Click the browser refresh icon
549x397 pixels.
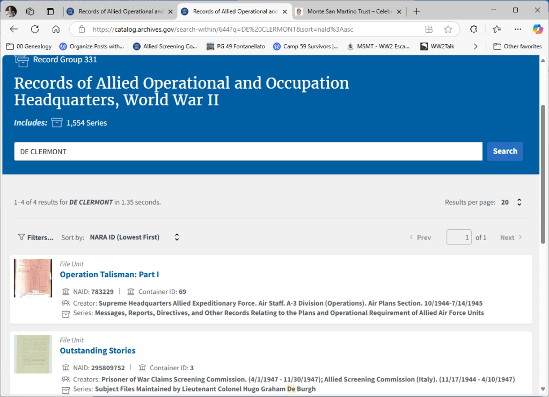click(35, 29)
